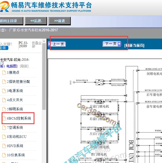Click the document icon beside 6BCM控制系统

(4, 118)
